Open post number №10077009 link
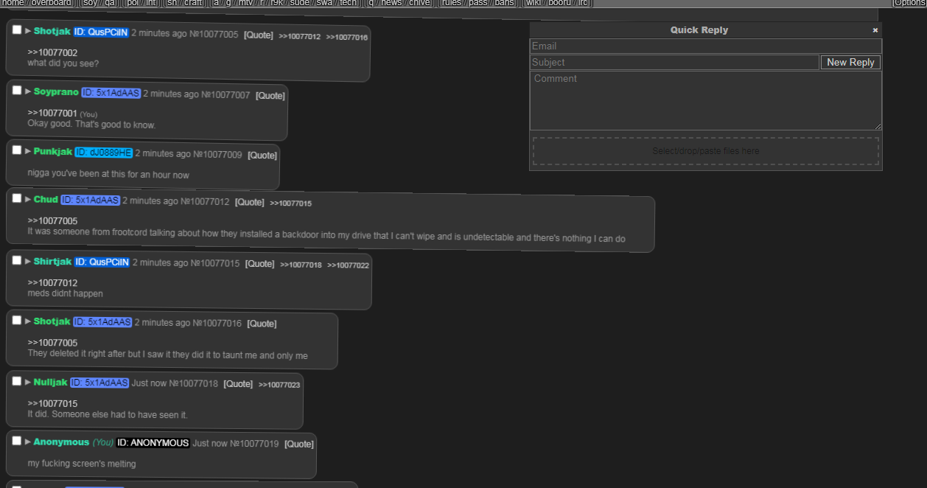Image resolution: width=927 pixels, height=488 pixels. point(217,154)
